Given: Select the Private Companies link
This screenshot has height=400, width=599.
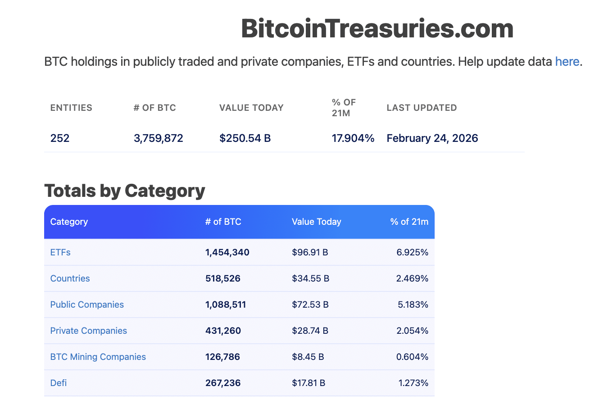Looking at the screenshot, I should pyautogui.click(x=89, y=331).
